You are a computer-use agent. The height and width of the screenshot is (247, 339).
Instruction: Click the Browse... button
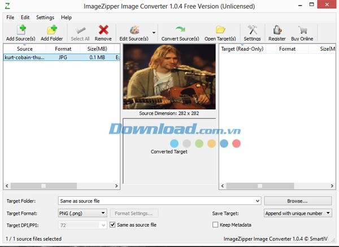coord(298,201)
